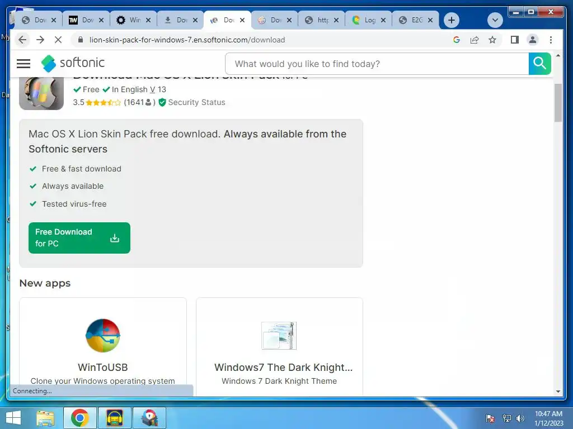The image size is (573, 429).
Task: Click the network tray icon
Action: tap(507, 418)
